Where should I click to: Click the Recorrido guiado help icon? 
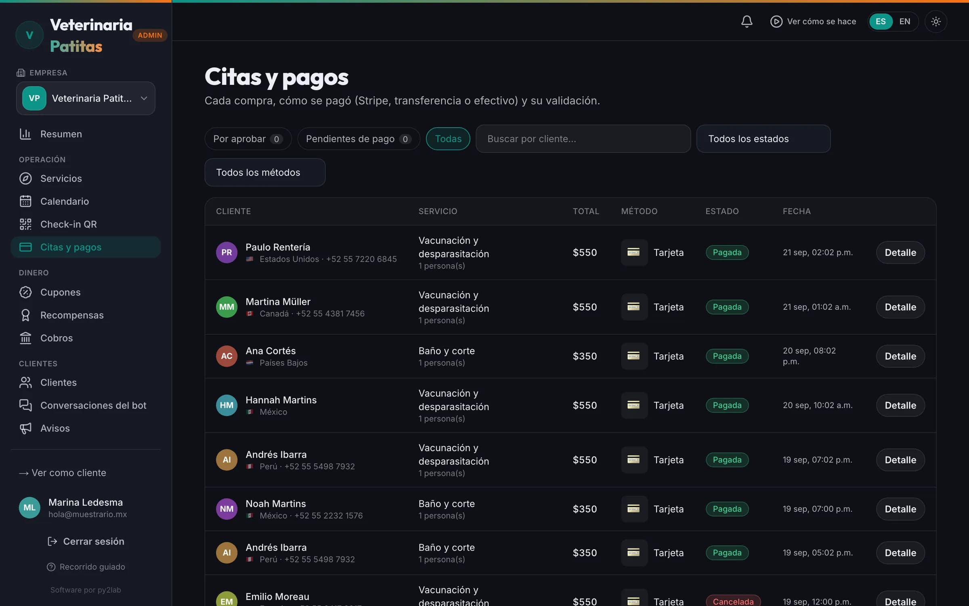[x=51, y=567]
